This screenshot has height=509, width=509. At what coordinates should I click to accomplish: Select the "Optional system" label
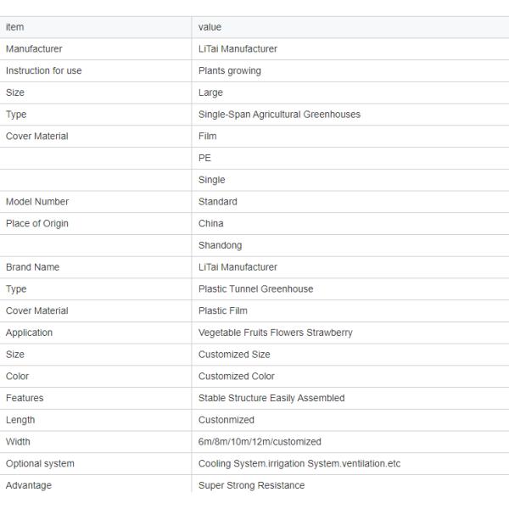tap(40, 464)
